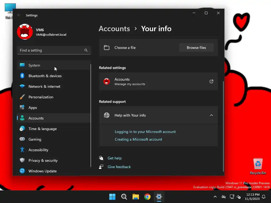Click the back arrow in Settings
Viewport: 271px width, 203px height.
pos(19,15)
